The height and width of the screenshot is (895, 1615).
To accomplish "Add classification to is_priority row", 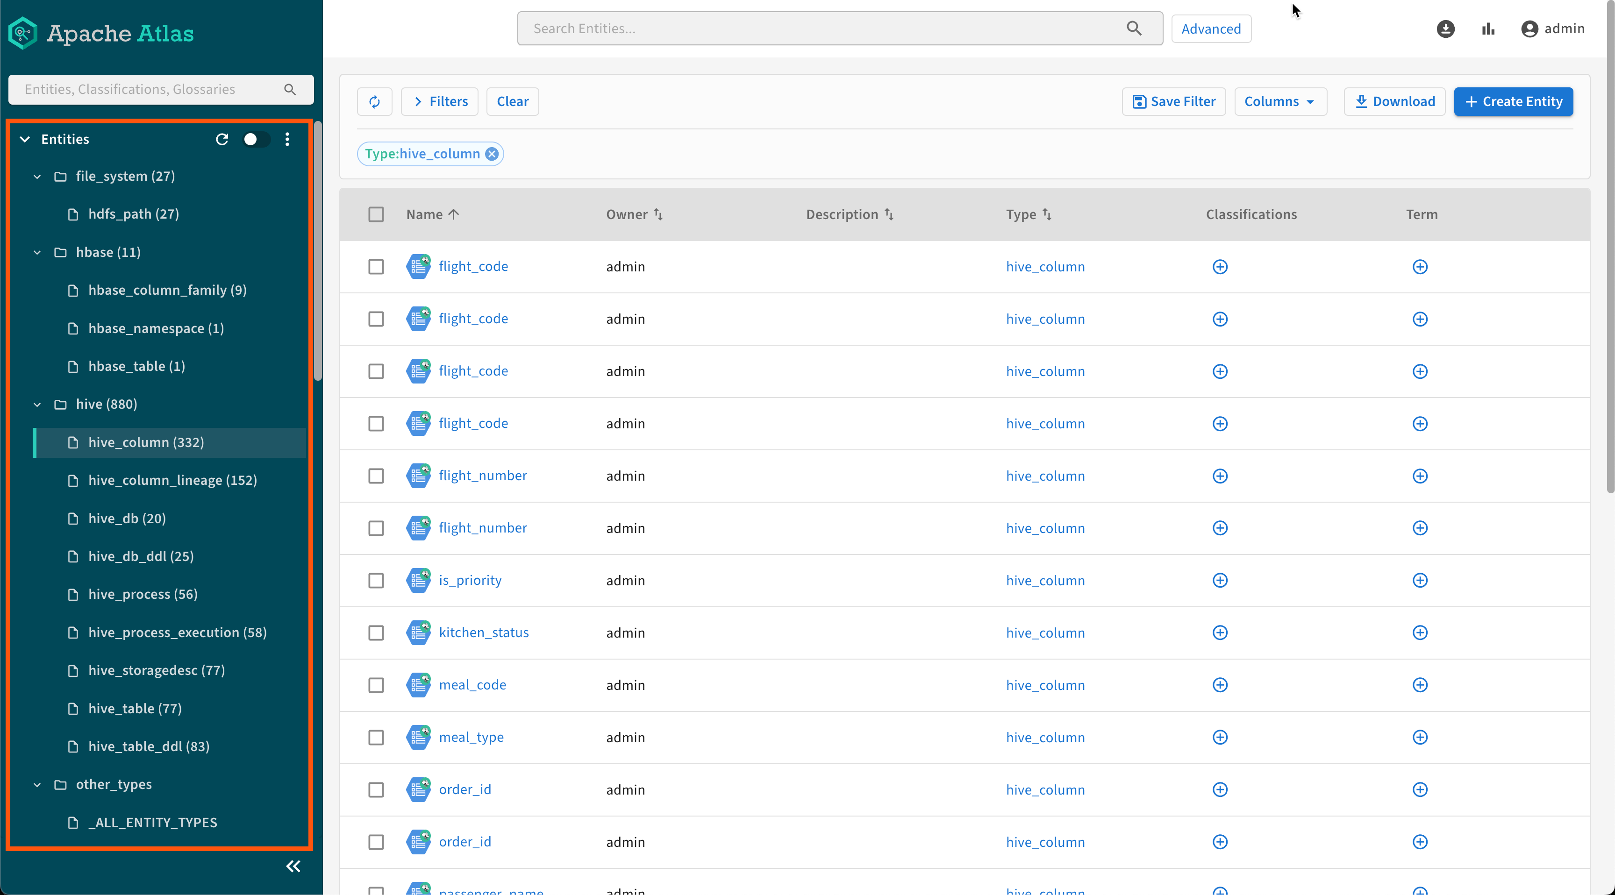I will tap(1219, 580).
